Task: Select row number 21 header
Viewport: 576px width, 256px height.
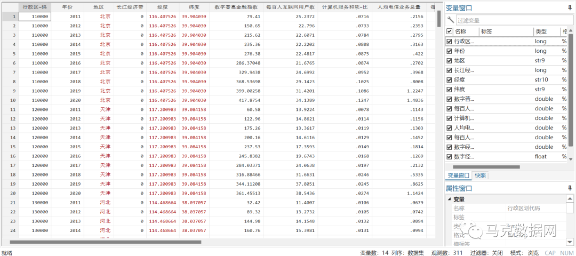Action: click(9, 202)
